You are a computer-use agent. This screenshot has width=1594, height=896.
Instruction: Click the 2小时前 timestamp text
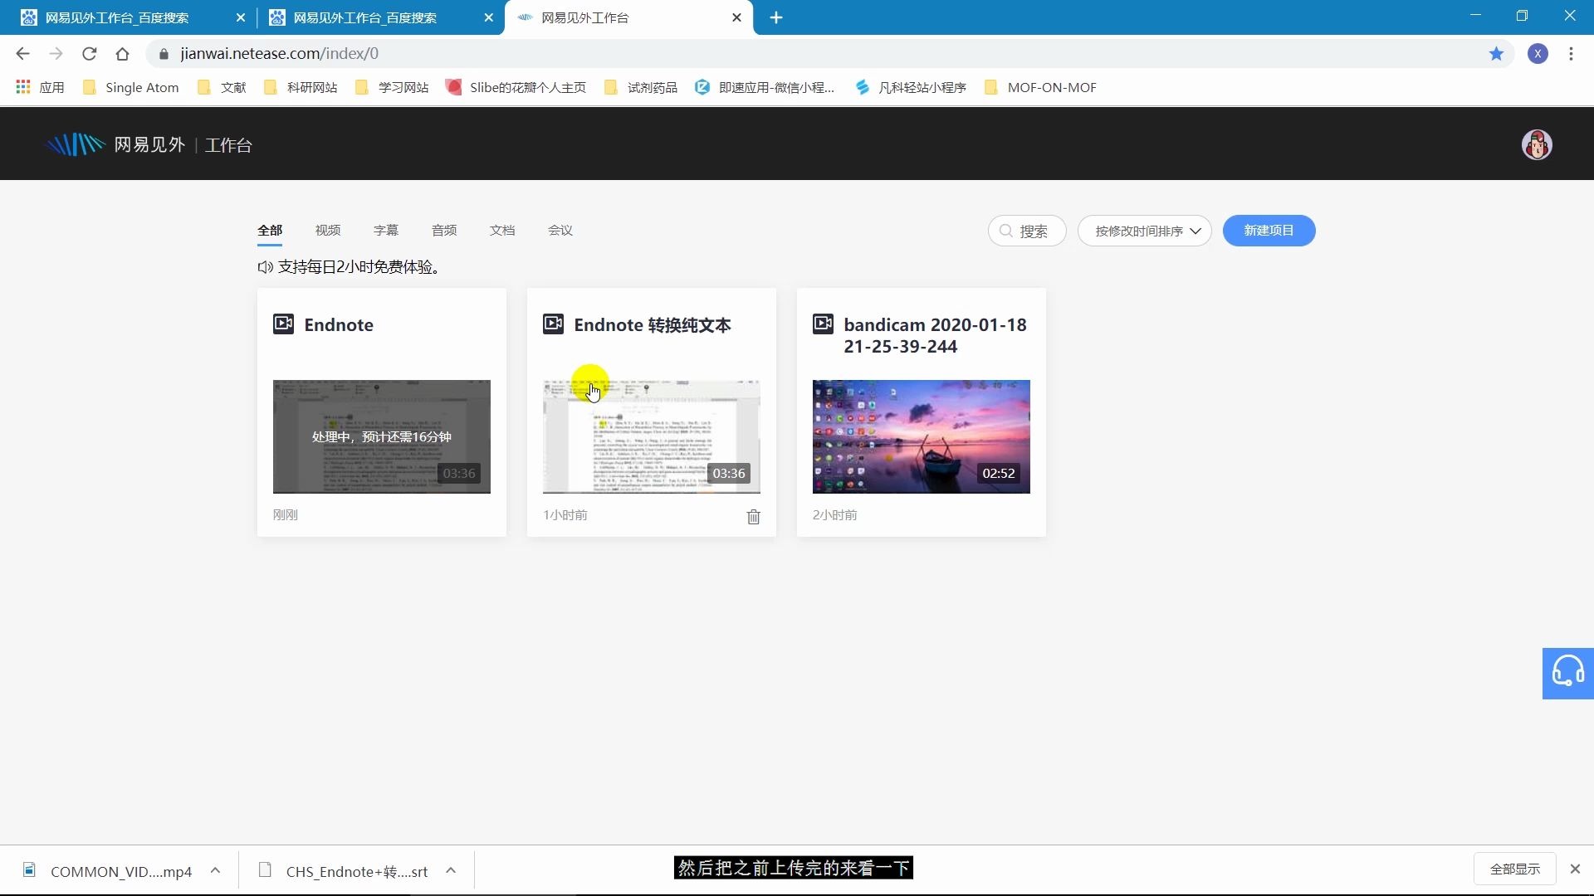coord(835,515)
